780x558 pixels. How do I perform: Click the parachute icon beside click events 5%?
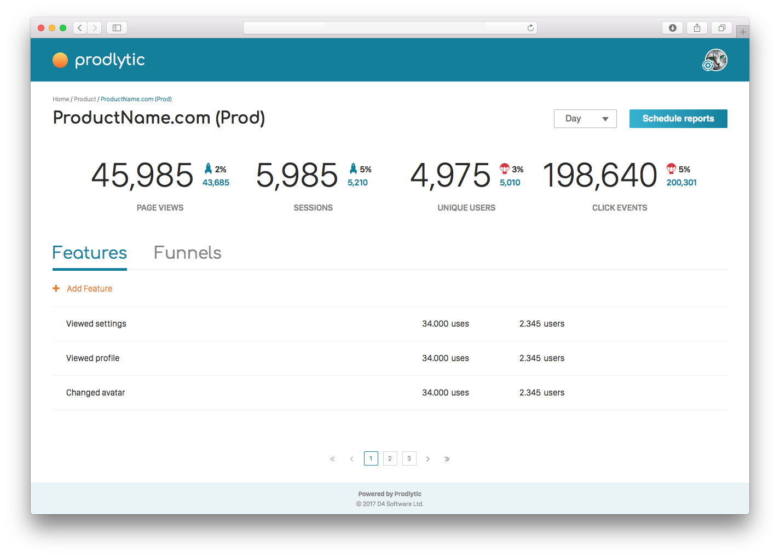671,168
